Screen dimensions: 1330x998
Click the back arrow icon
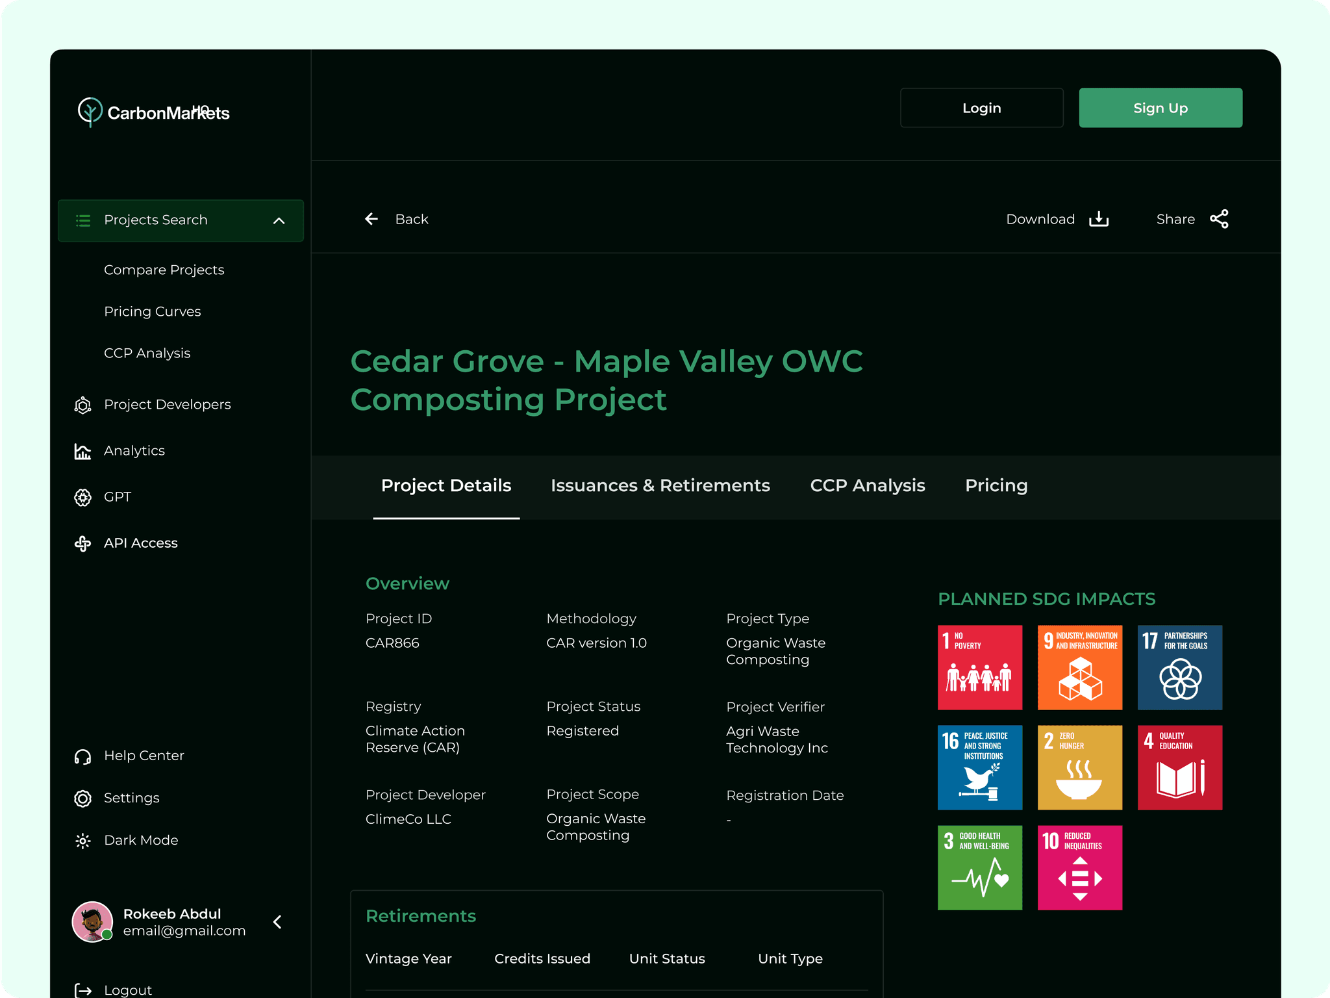(x=371, y=219)
